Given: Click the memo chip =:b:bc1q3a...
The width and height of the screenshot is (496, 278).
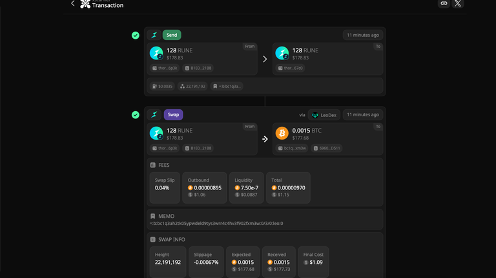Looking at the screenshot, I should tap(227, 86).
